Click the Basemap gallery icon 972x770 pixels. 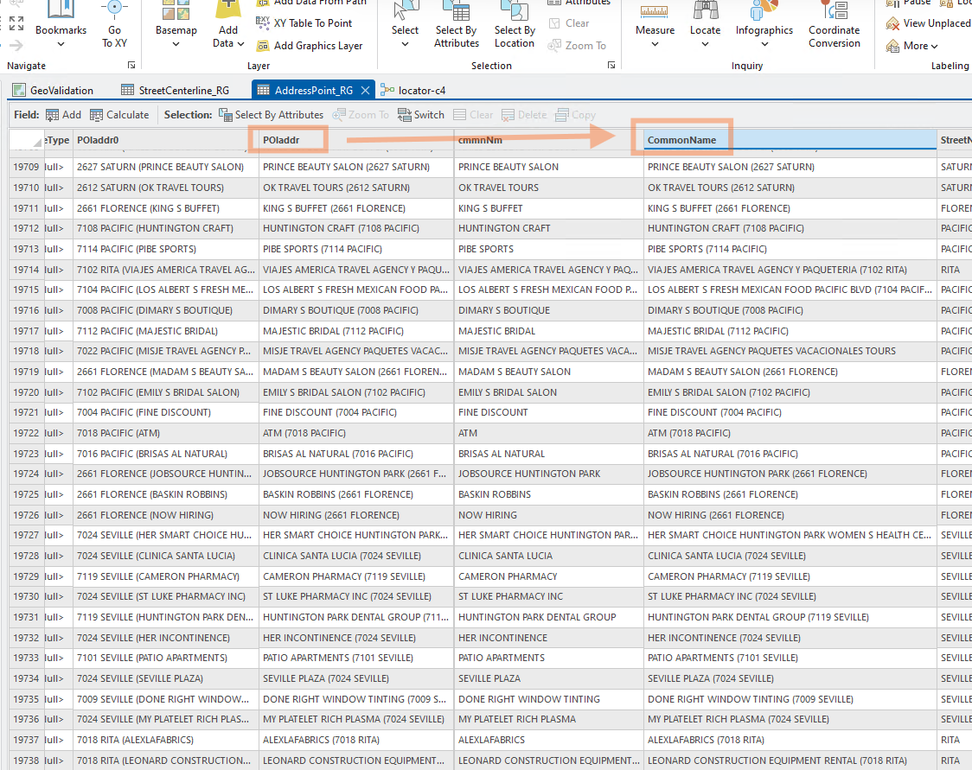[x=176, y=12]
